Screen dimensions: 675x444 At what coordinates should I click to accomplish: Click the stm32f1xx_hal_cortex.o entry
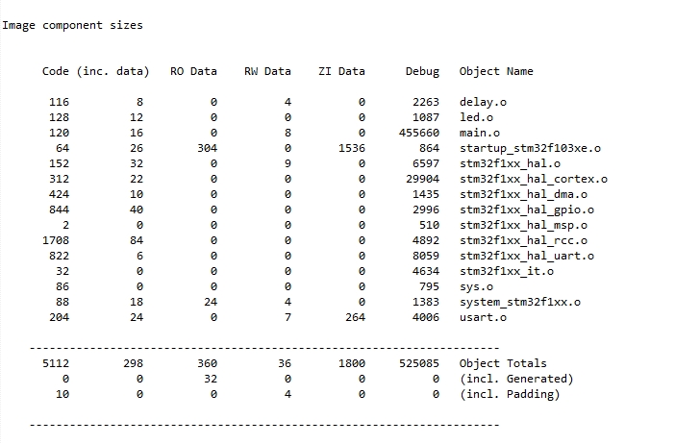(534, 179)
